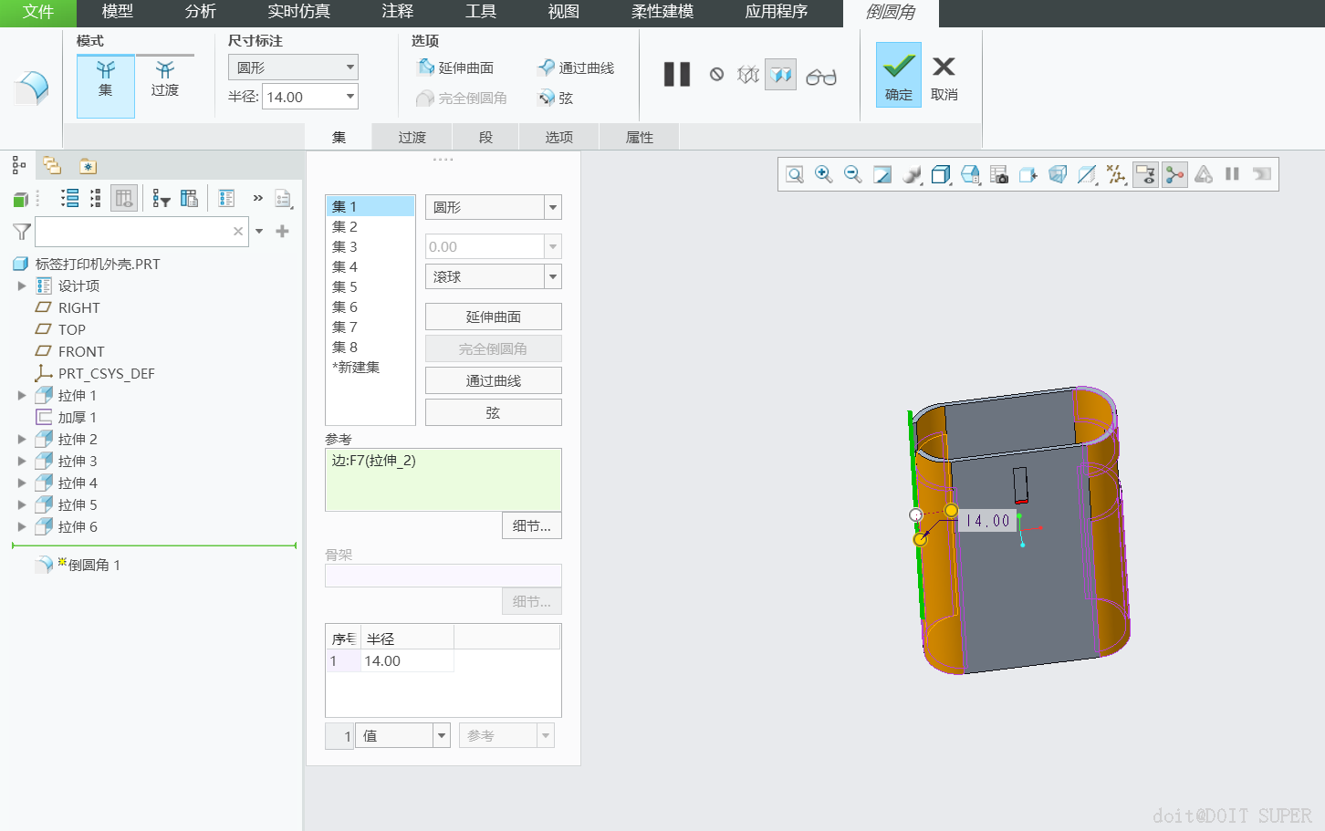Pause the feature with the pause icon
Screen dimensions: 1325x831
click(x=676, y=75)
